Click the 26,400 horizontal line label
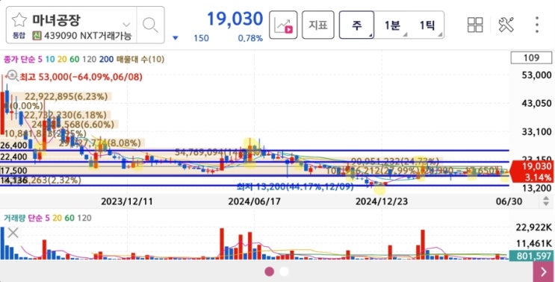Image resolution: width=555 pixels, height=282 pixels. [13, 145]
